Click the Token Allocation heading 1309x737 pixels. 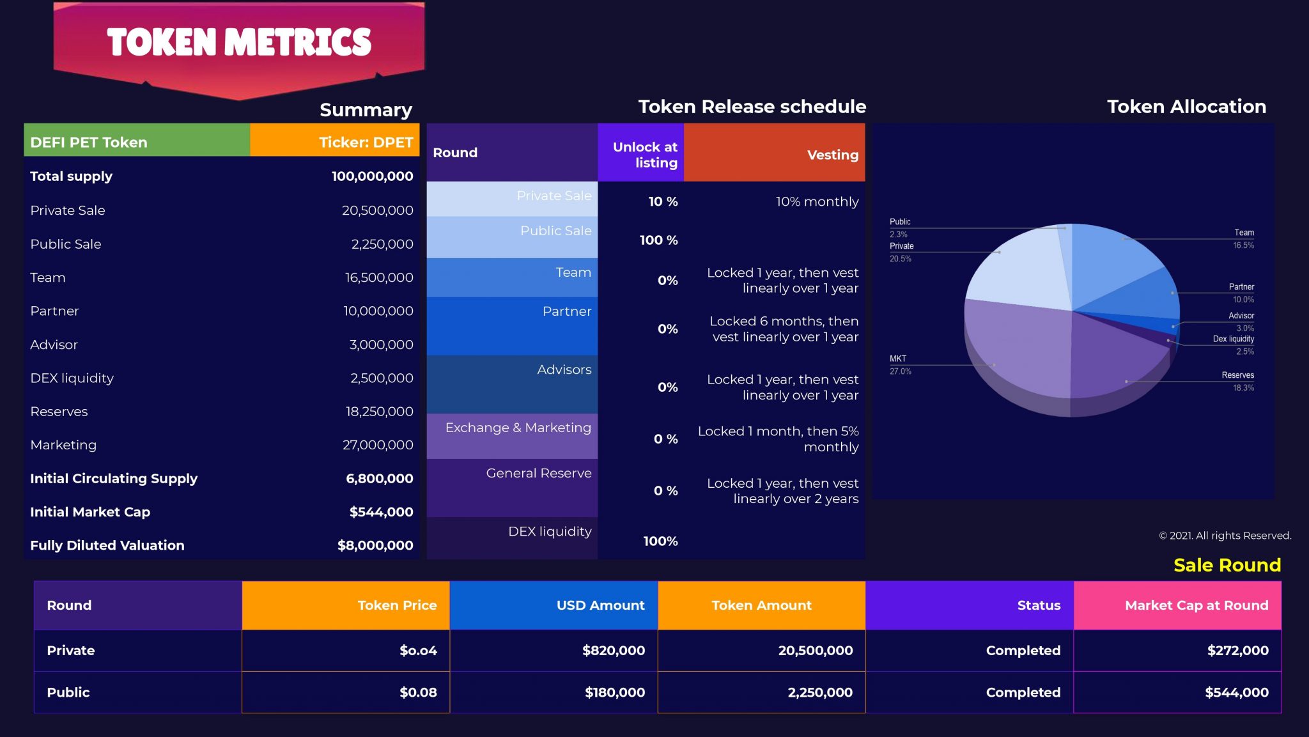(1186, 107)
